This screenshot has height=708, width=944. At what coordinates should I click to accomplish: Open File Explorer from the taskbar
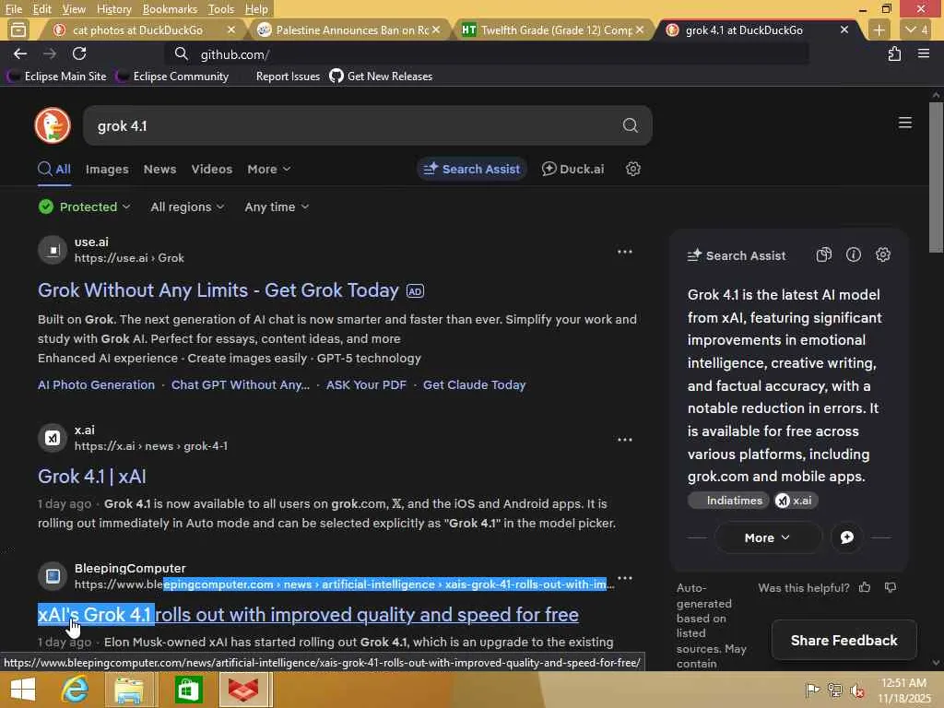(129, 690)
